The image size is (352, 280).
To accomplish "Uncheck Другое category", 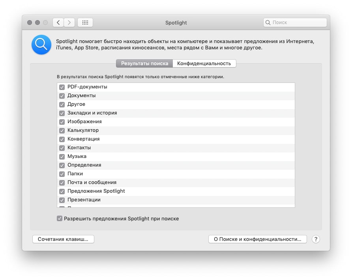I will pos(62,105).
